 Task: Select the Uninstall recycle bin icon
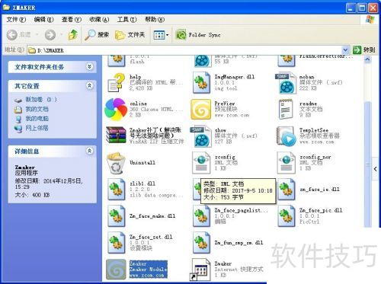click(116, 163)
